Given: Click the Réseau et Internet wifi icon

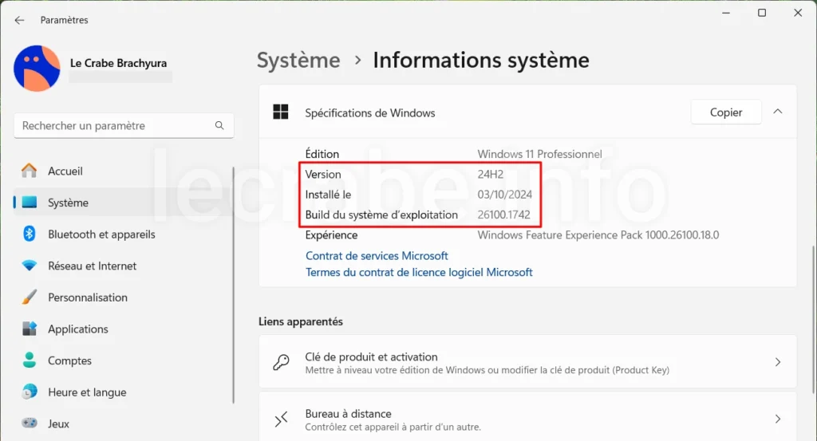Looking at the screenshot, I should (30, 266).
